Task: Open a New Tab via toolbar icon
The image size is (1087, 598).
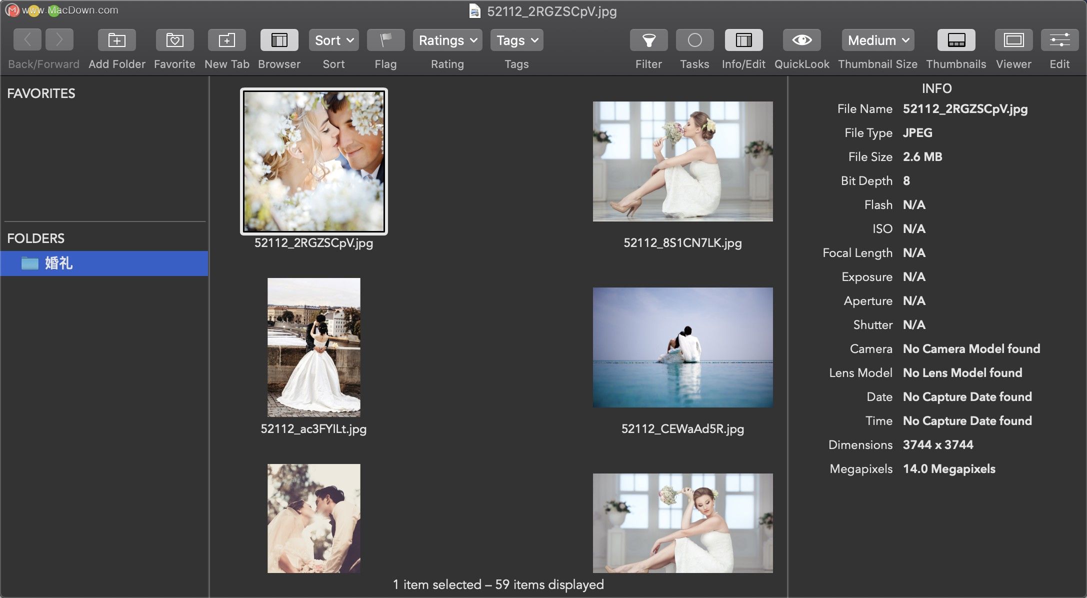Action: pyautogui.click(x=227, y=40)
